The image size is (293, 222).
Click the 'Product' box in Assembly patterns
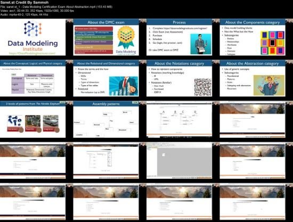pyautogui.click(x=79, y=122)
